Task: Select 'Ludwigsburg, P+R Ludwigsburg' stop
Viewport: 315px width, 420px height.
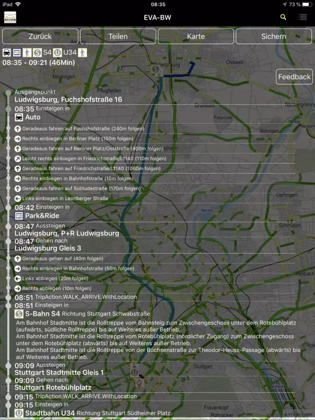Action: pos(67,233)
